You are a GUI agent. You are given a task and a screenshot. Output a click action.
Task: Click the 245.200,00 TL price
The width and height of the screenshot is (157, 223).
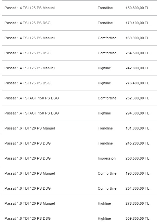click(x=137, y=143)
